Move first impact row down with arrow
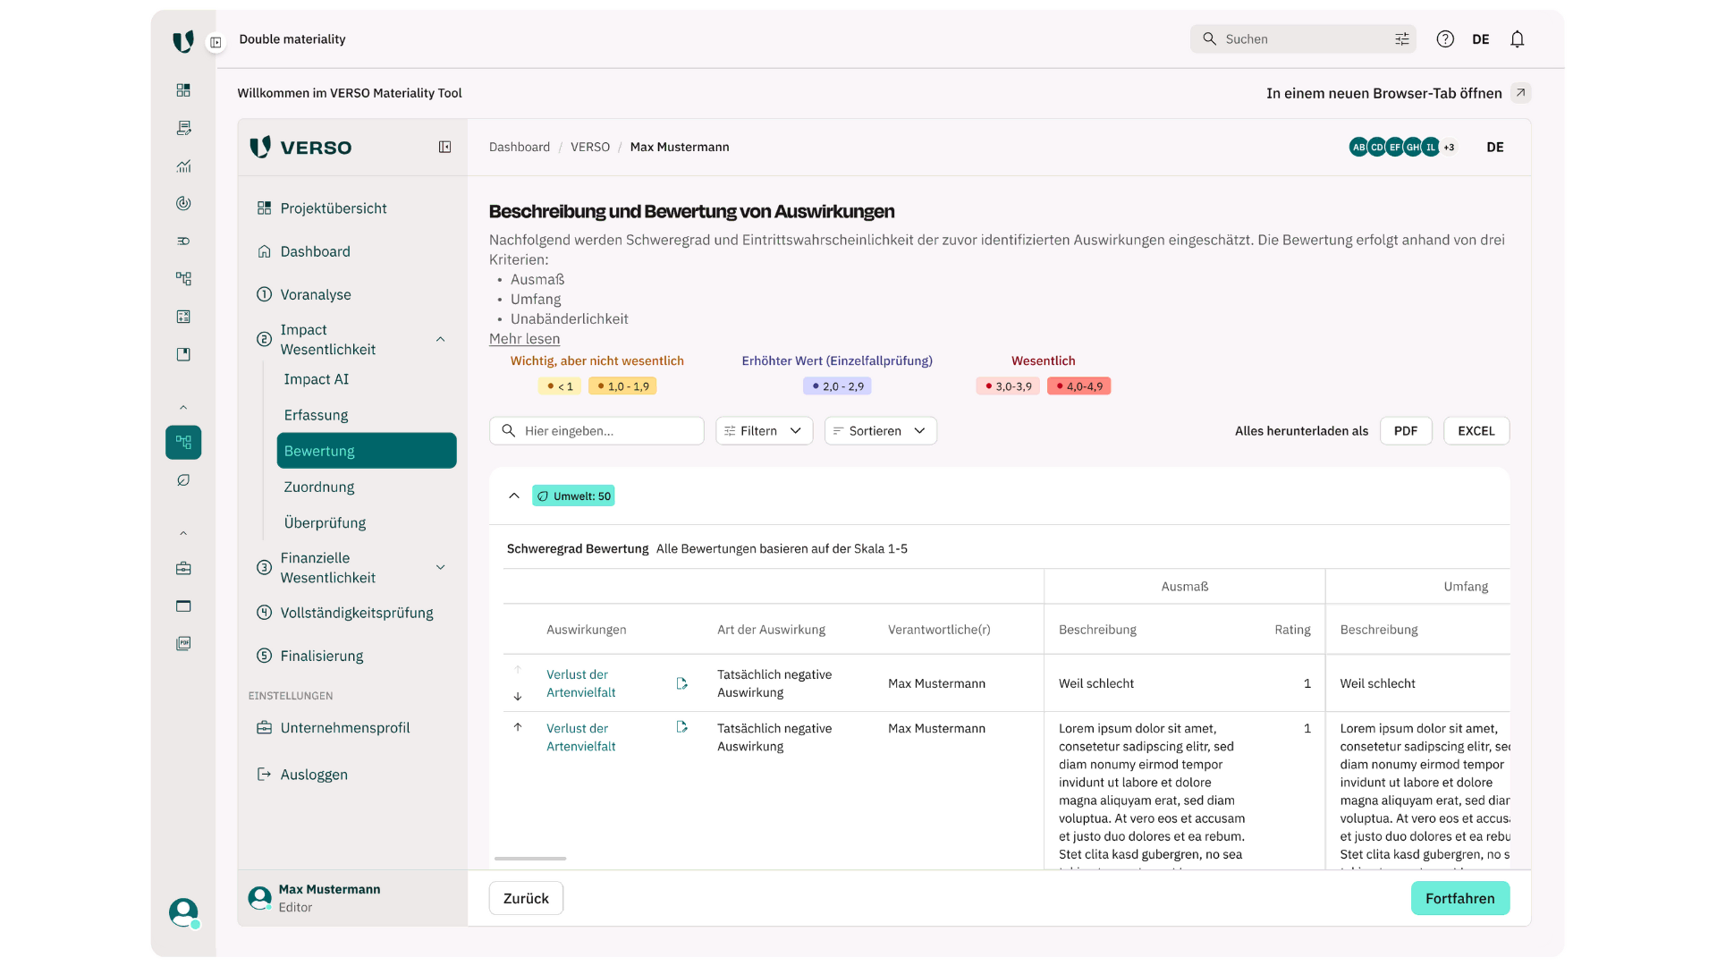Screen dimensions: 1717x966 pyautogui.click(x=518, y=696)
